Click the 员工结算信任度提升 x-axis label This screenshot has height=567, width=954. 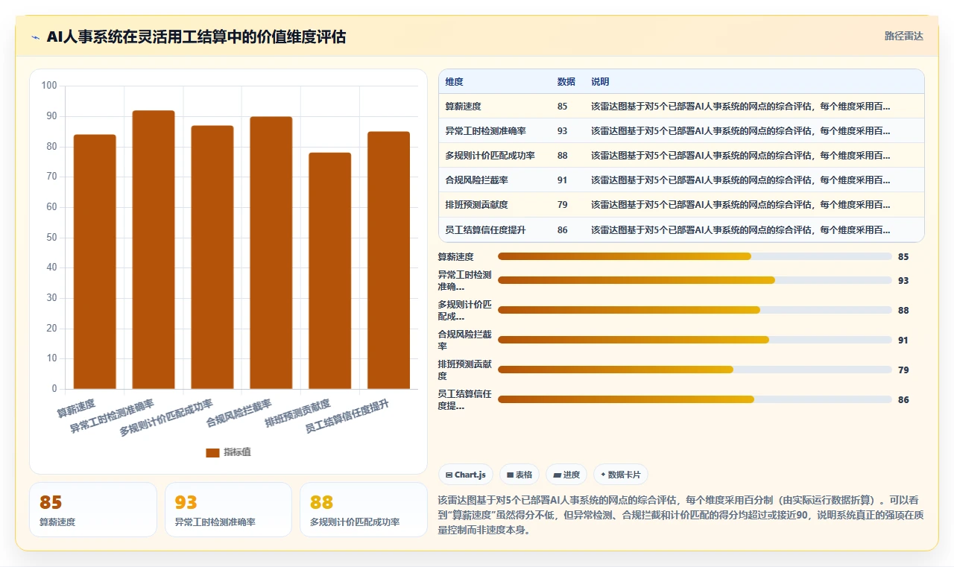(x=347, y=416)
